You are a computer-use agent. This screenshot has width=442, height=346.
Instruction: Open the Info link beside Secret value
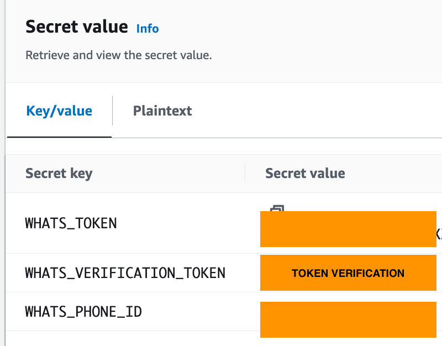point(148,29)
